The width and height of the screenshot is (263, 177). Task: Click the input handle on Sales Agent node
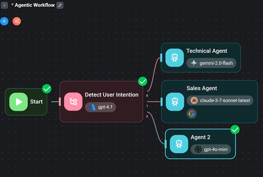coord(161,102)
